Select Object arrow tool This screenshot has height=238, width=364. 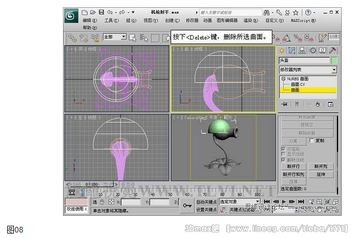[133, 38]
